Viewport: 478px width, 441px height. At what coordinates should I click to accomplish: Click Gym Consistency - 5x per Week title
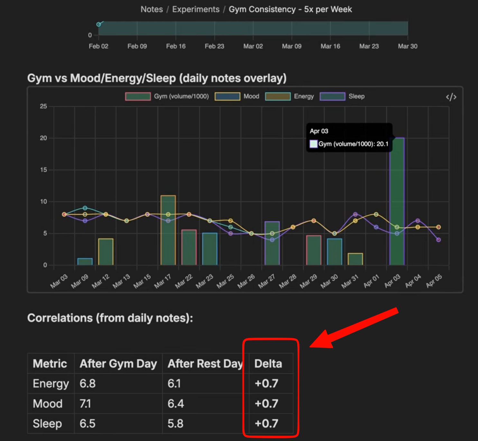coord(290,9)
